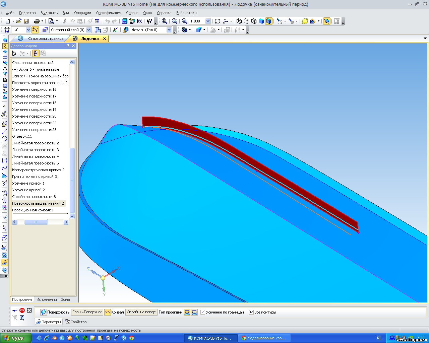Open the Файл menu
The image size is (429, 343).
[10, 13]
